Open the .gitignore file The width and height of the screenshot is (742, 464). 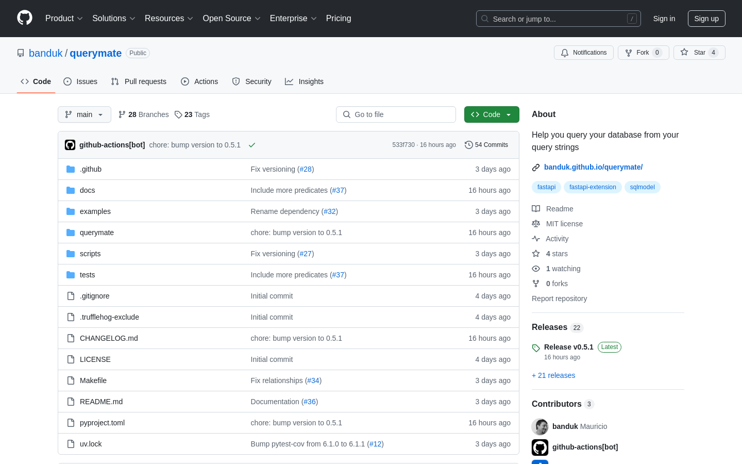coord(95,296)
